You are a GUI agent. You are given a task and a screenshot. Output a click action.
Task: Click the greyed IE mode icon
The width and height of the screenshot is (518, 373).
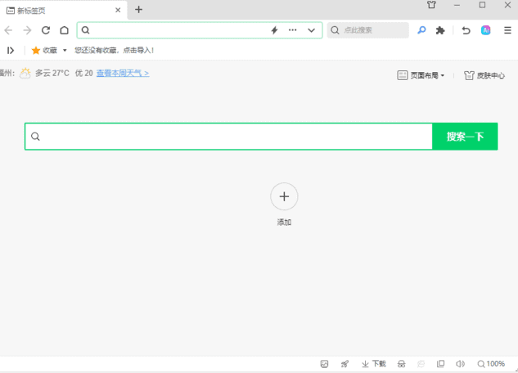[421, 364]
